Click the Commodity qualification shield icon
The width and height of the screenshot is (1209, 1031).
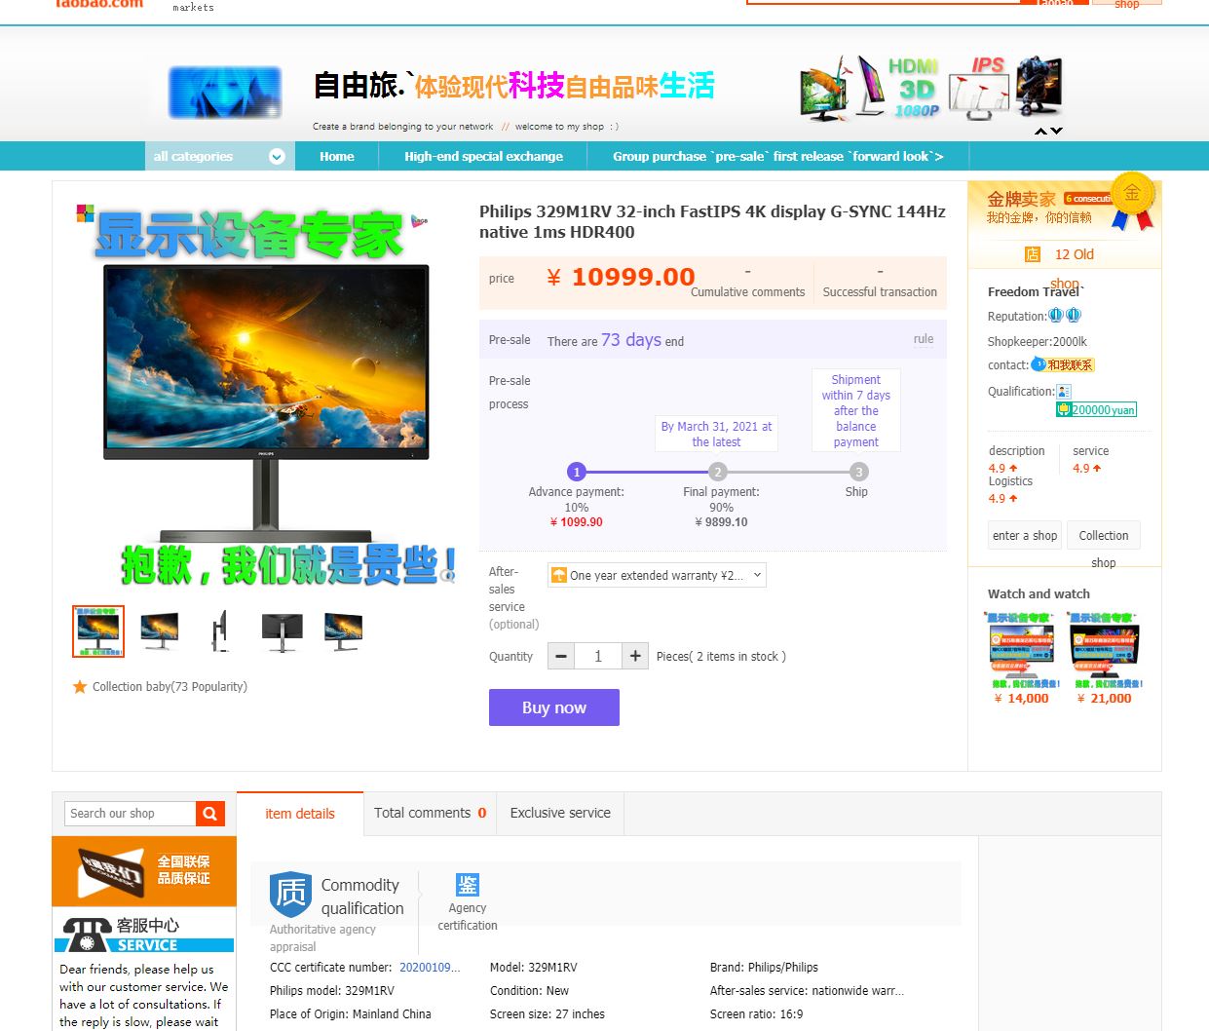[x=290, y=894]
